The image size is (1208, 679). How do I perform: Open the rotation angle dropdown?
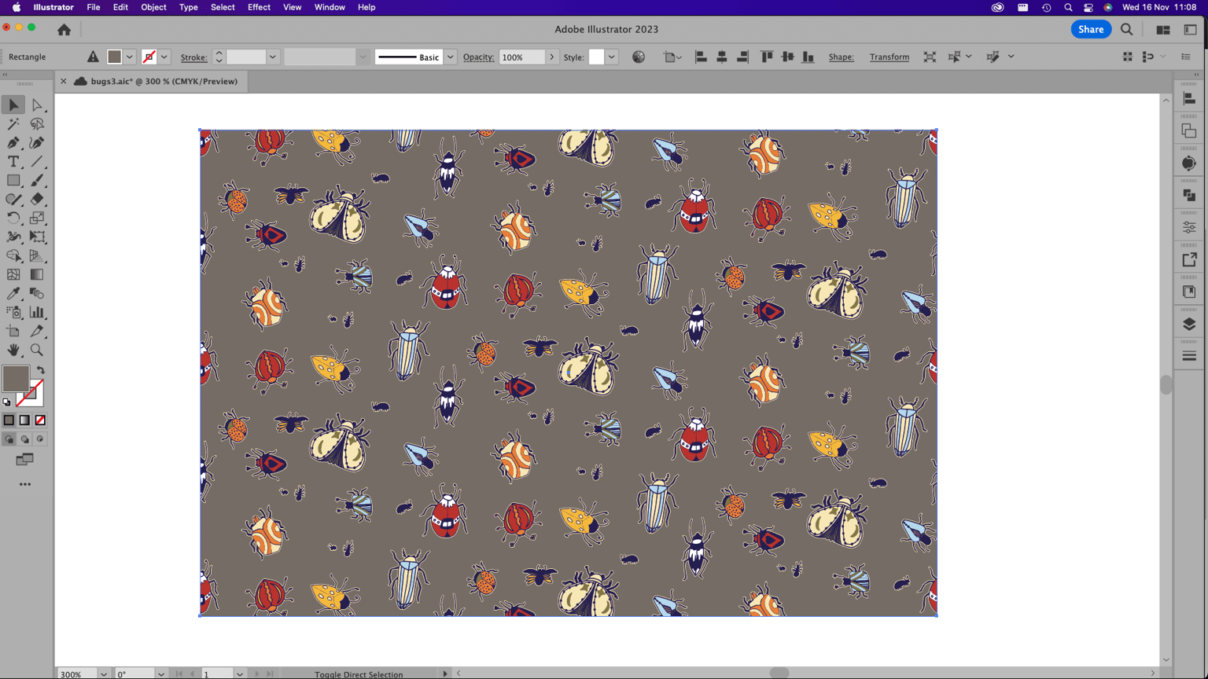click(x=160, y=673)
